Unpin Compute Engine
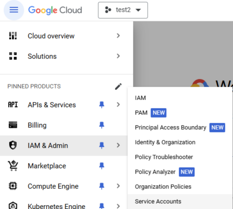 102,186
